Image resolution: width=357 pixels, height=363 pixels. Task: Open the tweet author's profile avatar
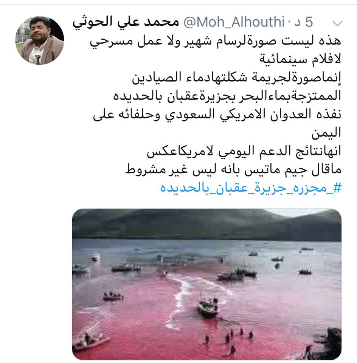[x=40, y=40]
